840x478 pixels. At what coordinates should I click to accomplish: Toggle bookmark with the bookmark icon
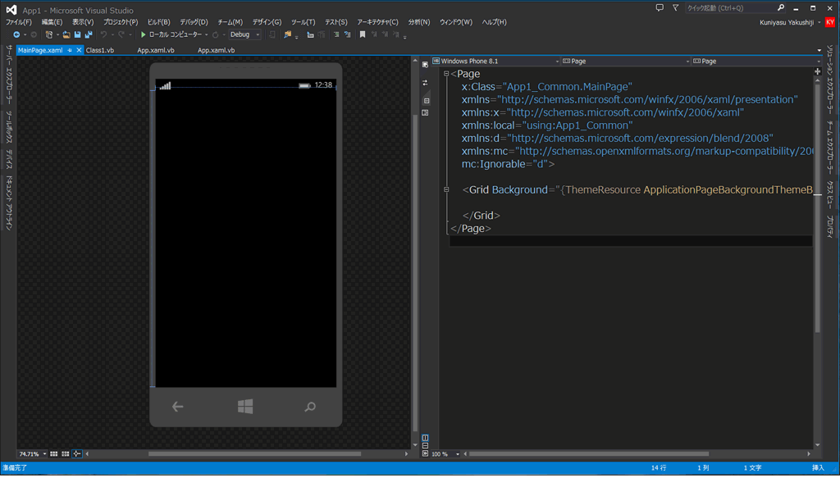pos(362,34)
